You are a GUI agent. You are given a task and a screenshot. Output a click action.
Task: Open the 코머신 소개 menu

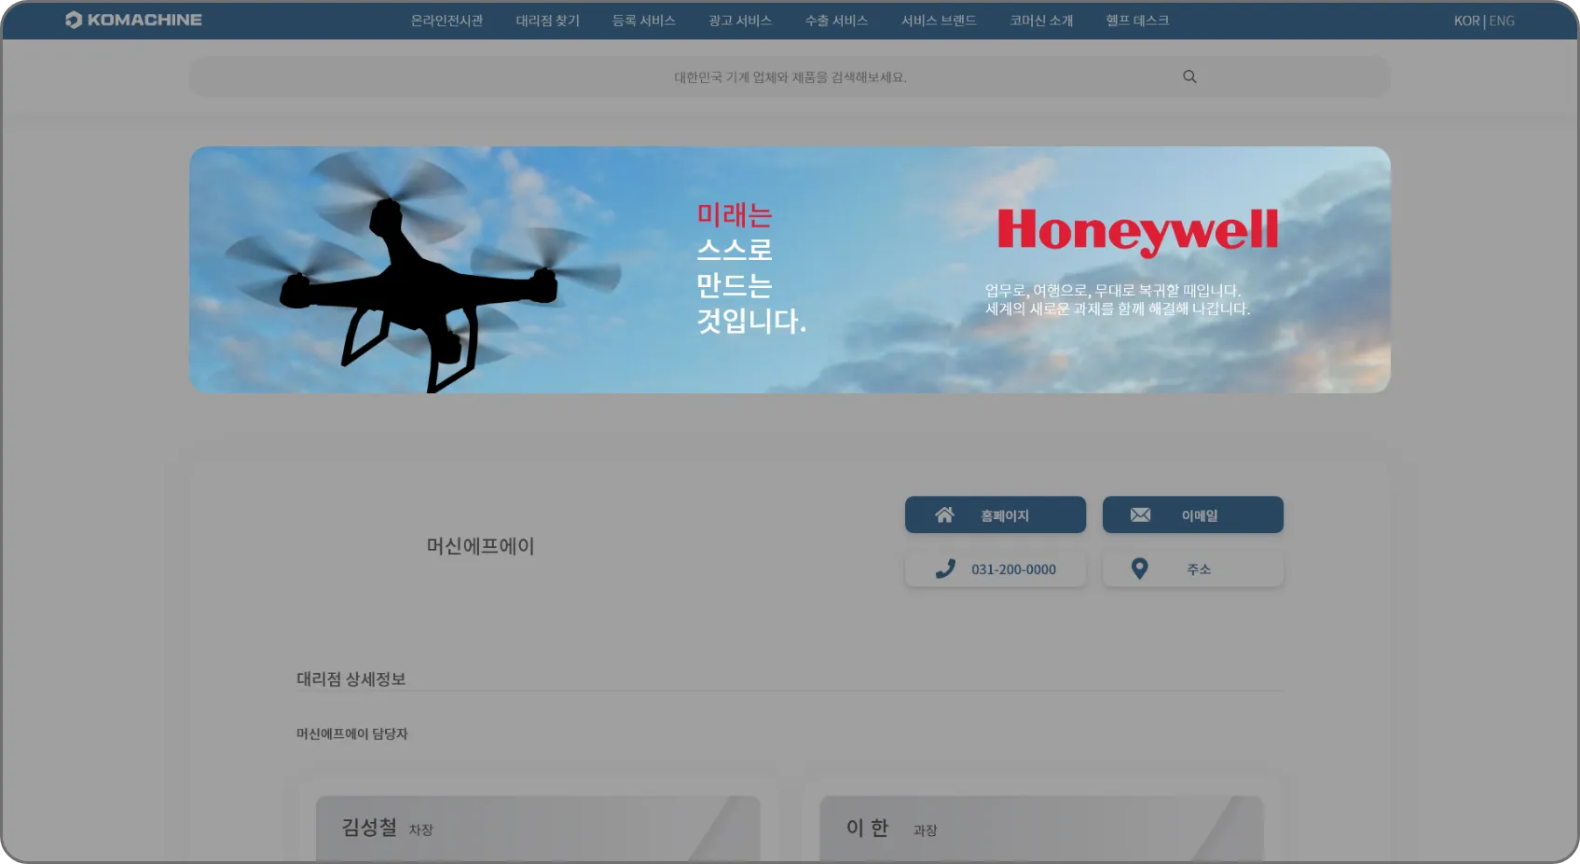click(x=1041, y=21)
